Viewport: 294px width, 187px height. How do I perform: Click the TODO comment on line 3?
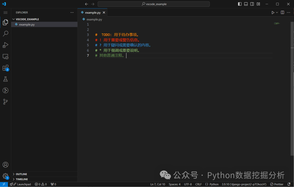(x=117, y=35)
